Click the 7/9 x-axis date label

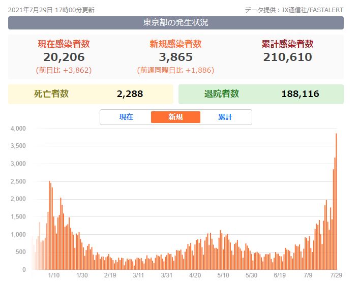tap(308, 275)
